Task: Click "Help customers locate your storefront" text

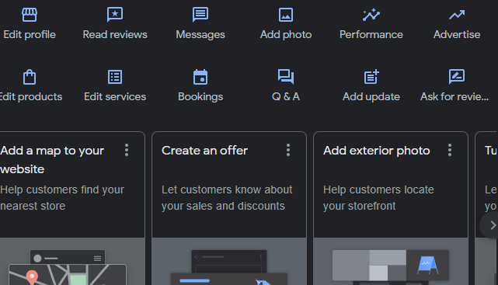Action: (x=378, y=198)
